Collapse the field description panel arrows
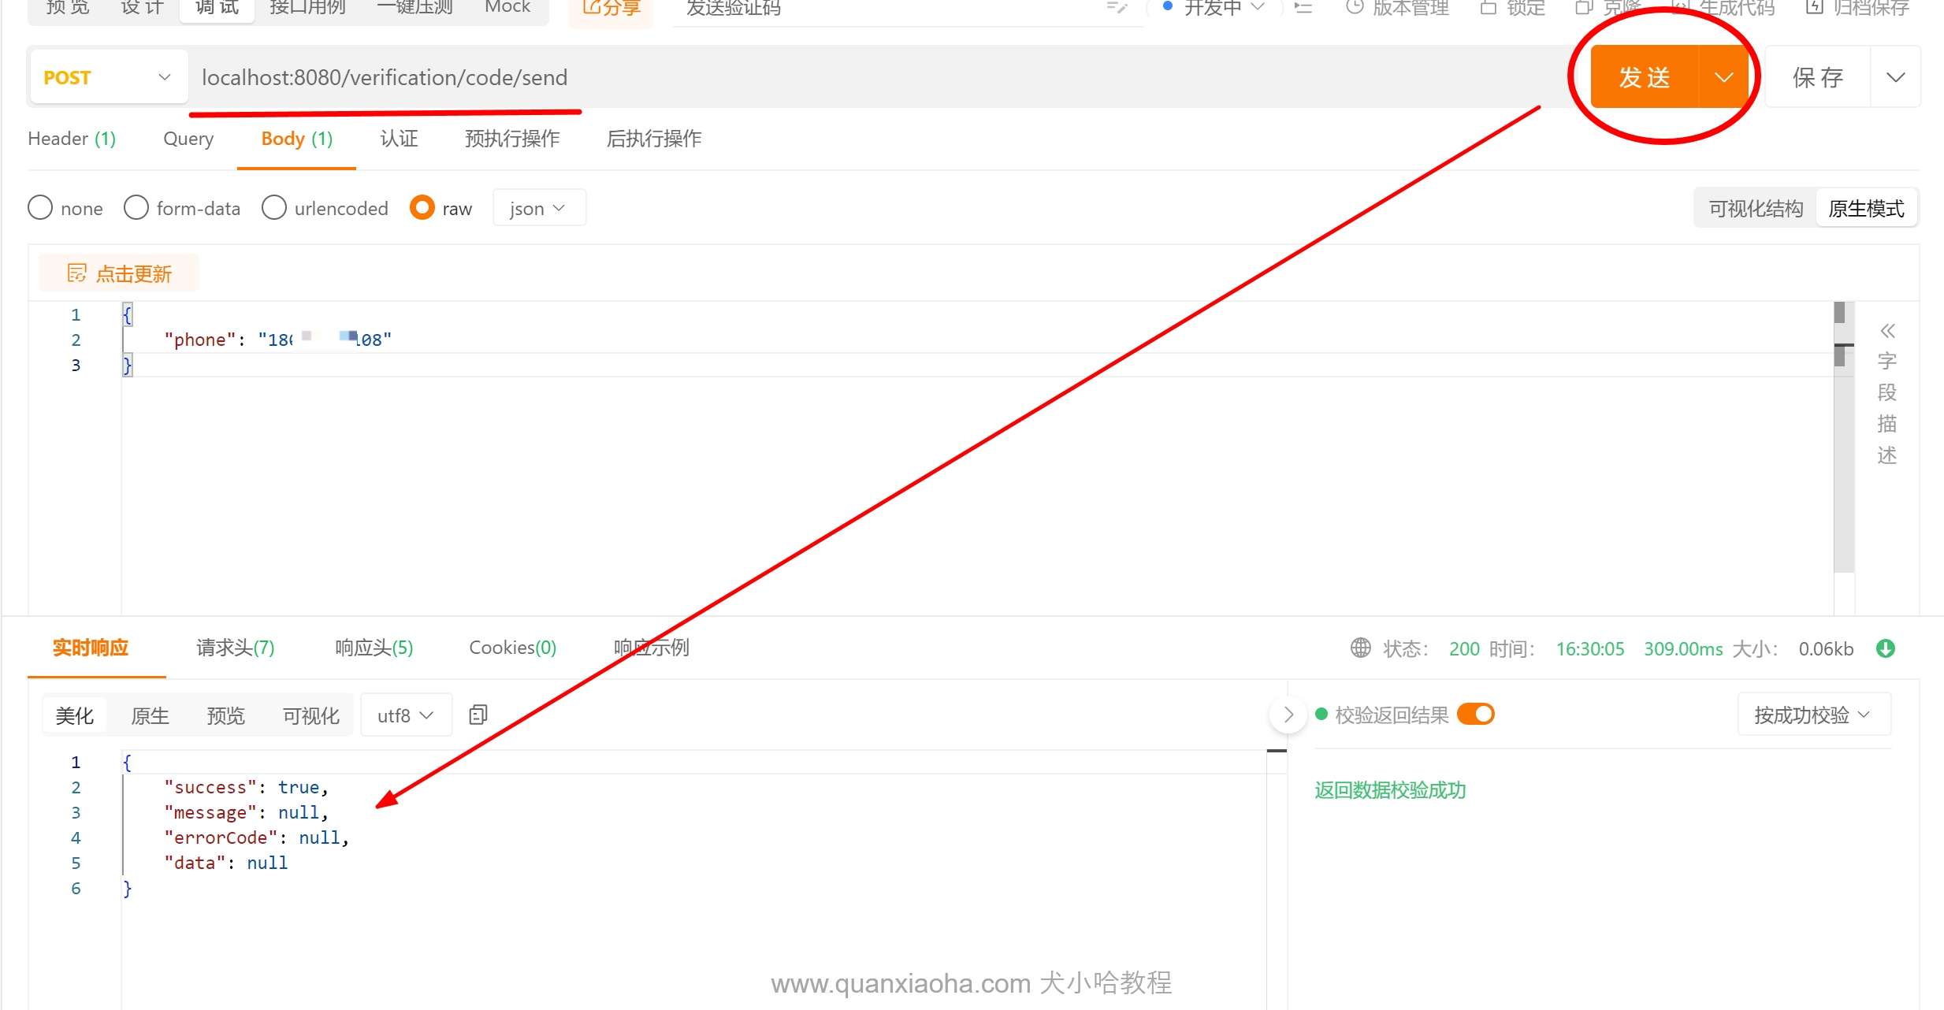The image size is (1944, 1010). point(1887,330)
